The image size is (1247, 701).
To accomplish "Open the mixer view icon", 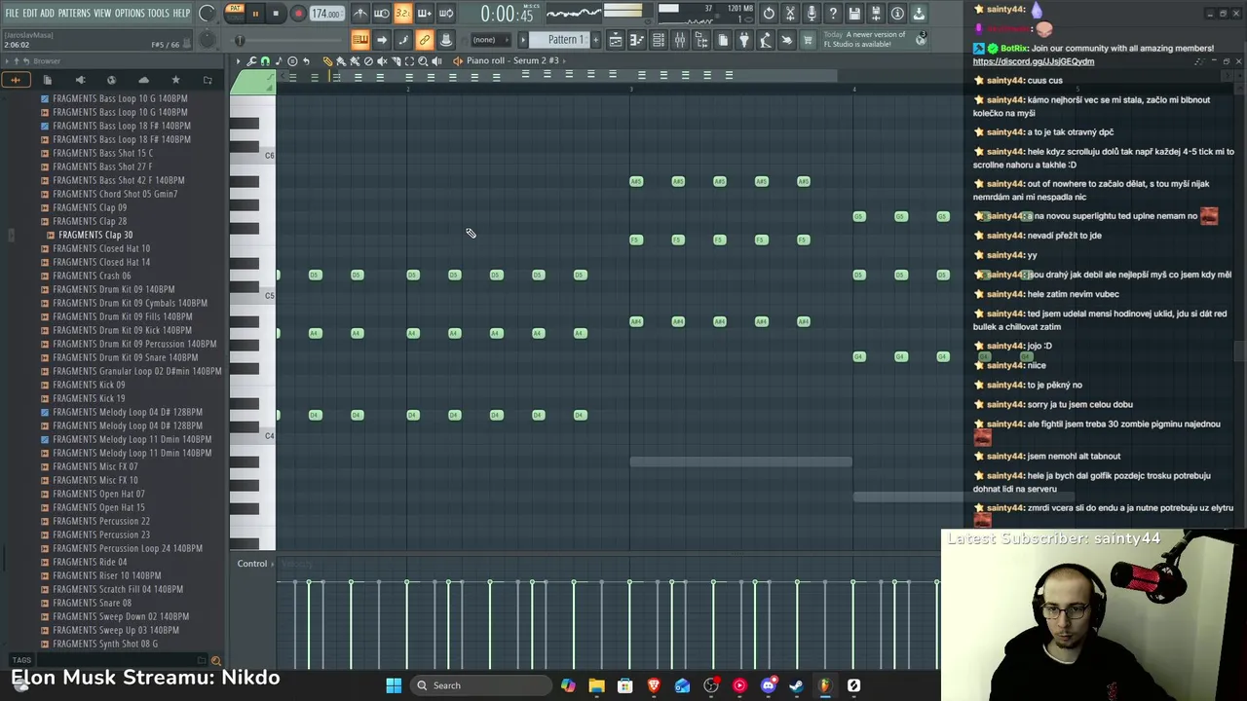I will (679, 40).
